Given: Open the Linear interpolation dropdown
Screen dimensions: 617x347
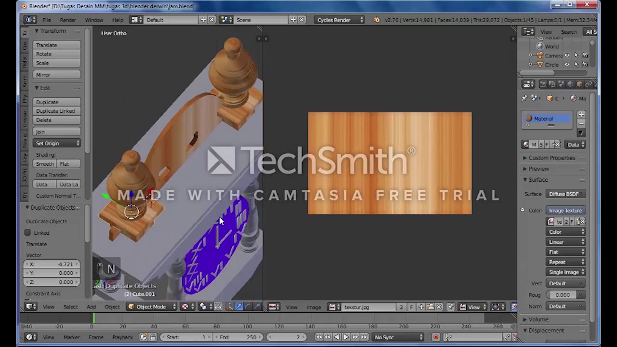Looking at the screenshot, I should [566, 242].
